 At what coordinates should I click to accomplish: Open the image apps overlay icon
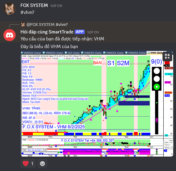coord(167,56)
